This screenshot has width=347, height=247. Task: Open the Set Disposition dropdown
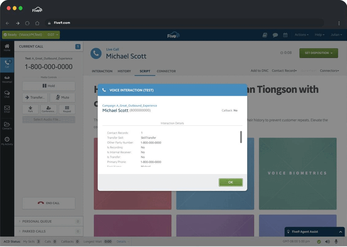pos(318,53)
